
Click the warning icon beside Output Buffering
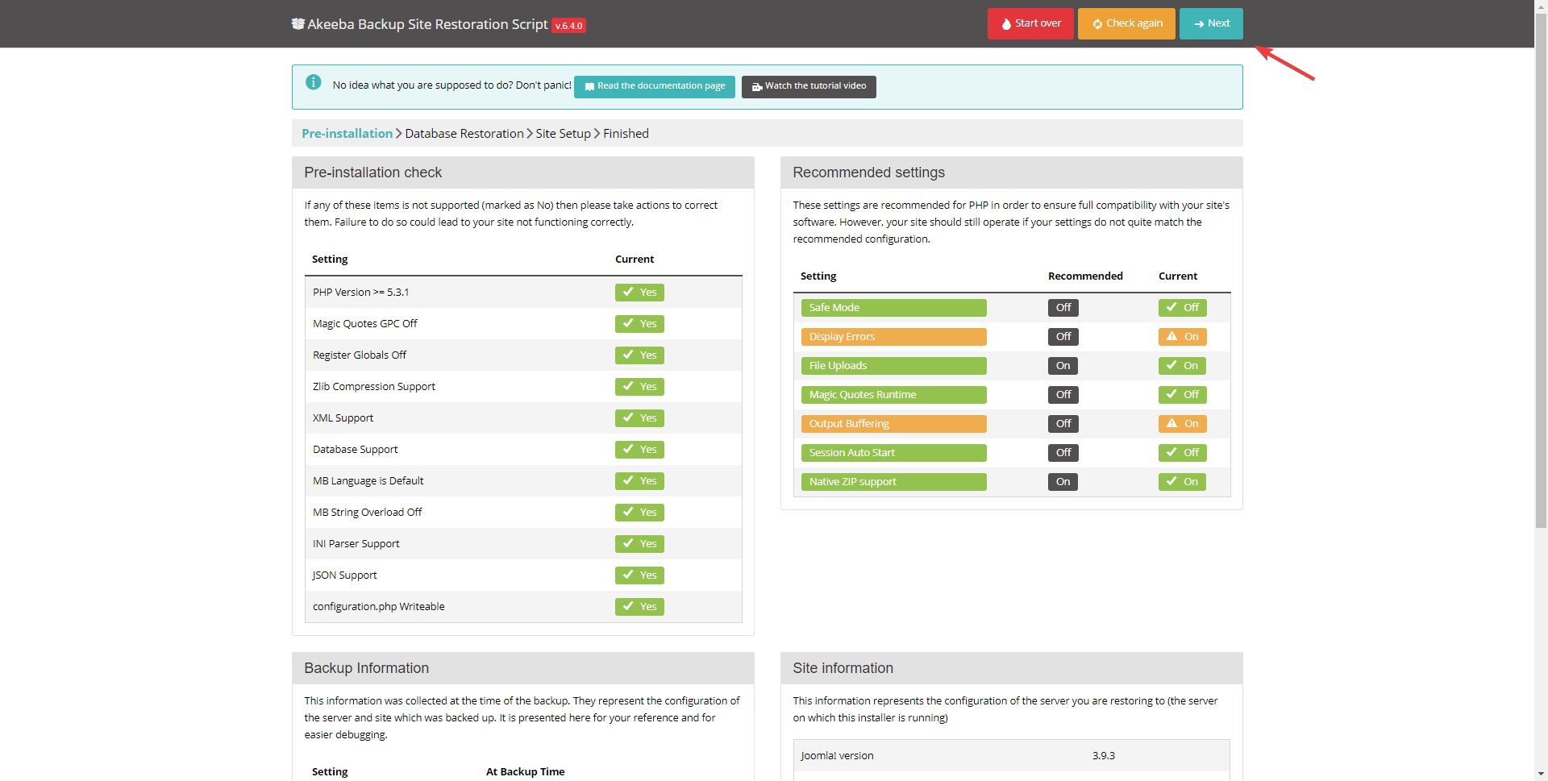click(1171, 424)
